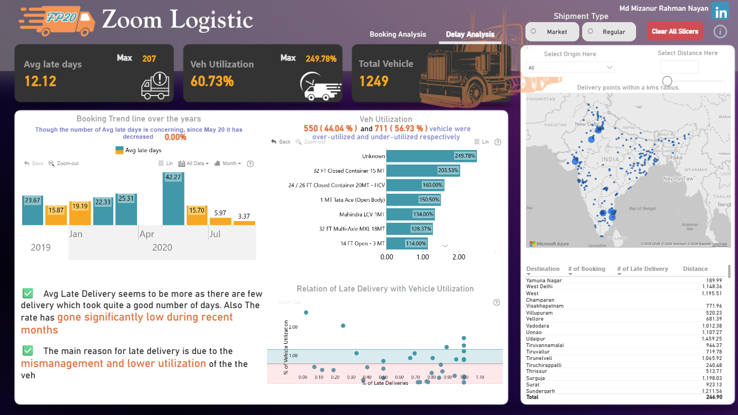Click the Clear All Slicers button
Image resolution: width=738 pixels, height=415 pixels.
point(675,31)
